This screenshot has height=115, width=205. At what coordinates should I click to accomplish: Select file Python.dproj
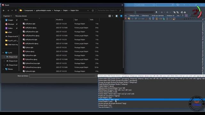30,51
